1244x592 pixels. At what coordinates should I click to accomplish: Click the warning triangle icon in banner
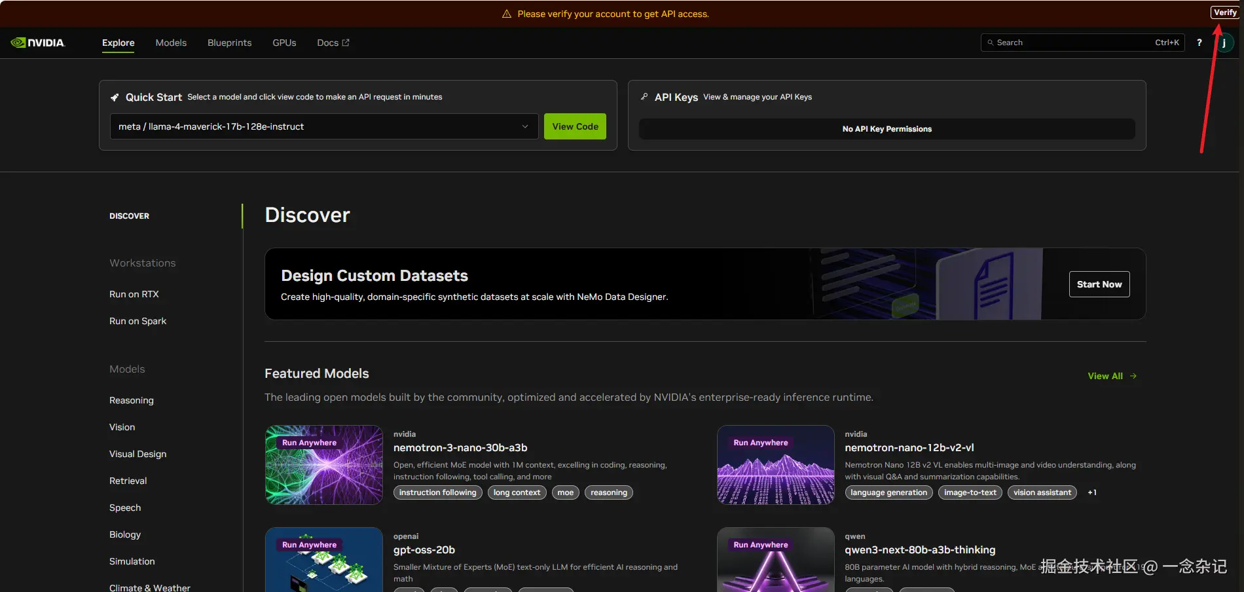[507, 14]
